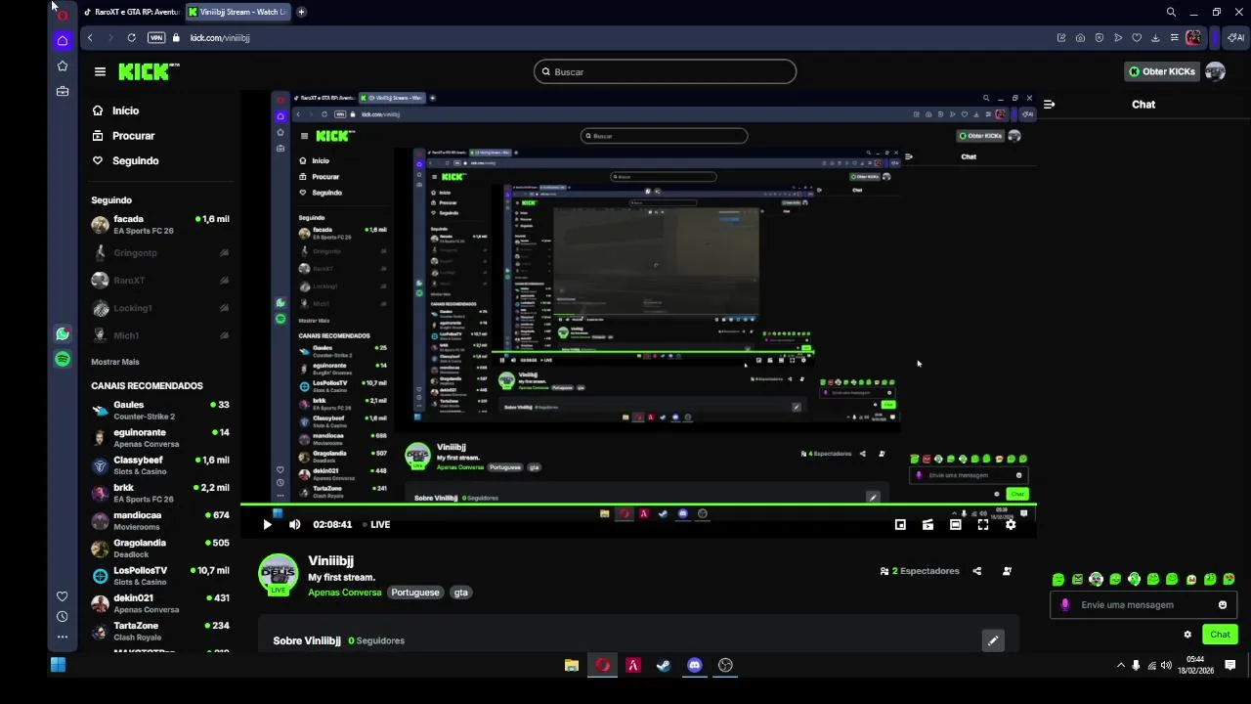Open Procurar in the sidebar

click(133, 136)
